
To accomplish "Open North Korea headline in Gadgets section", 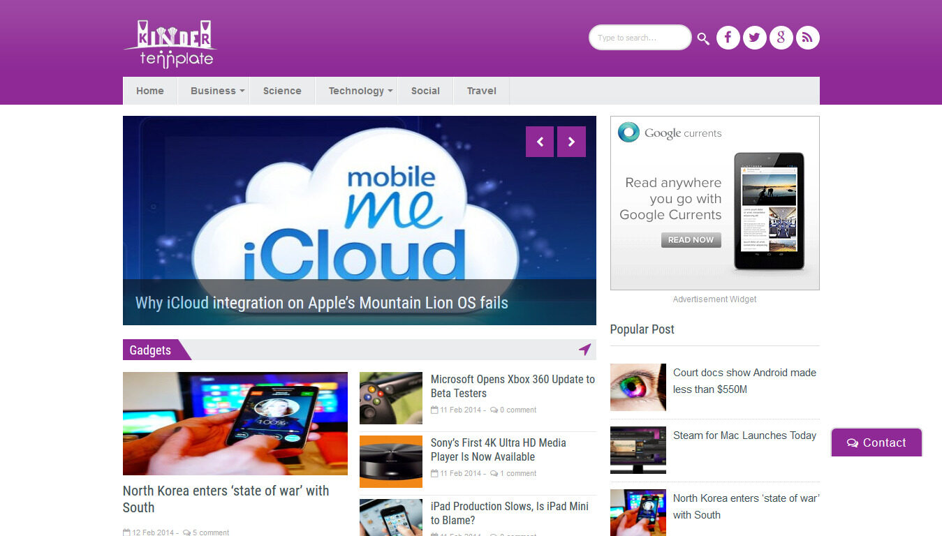I will [x=226, y=499].
